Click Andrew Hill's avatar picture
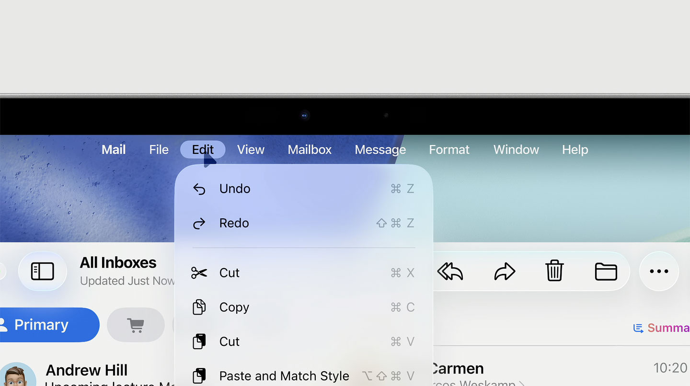Screen dimensions: 690x386 (17, 375)
